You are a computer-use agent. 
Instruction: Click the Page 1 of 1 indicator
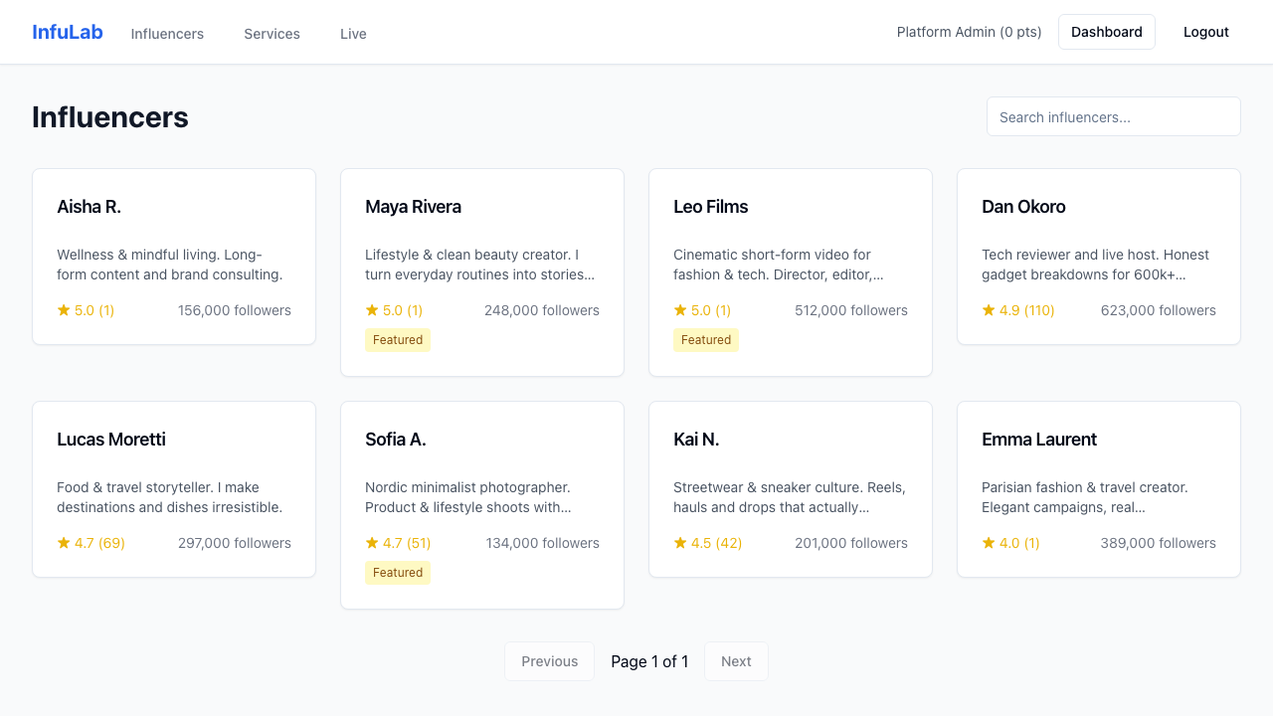tap(649, 661)
